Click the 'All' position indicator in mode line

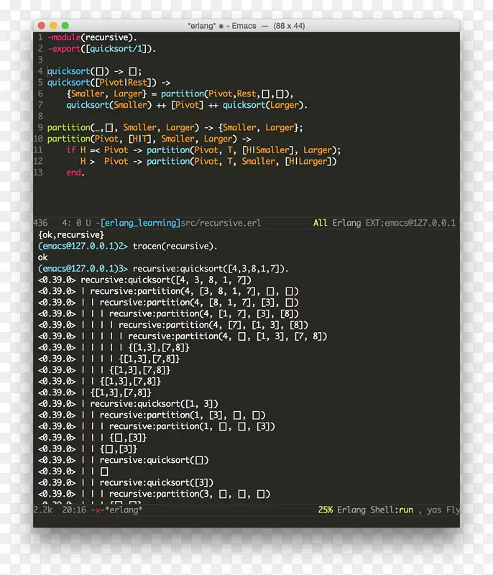(x=321, y=223)
